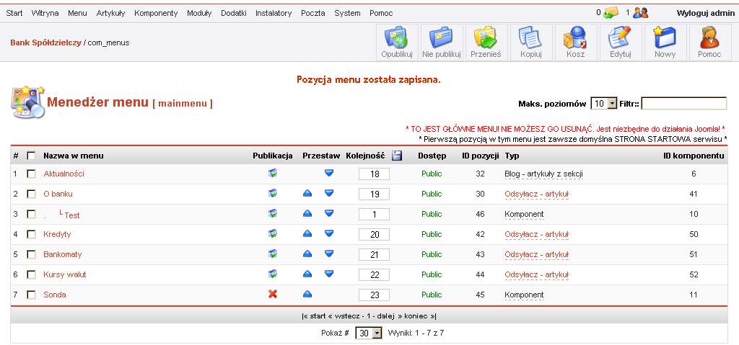739x345 pixels.
Task: Open the System menu
Action: pyautogui.click(x=347, y=13)
